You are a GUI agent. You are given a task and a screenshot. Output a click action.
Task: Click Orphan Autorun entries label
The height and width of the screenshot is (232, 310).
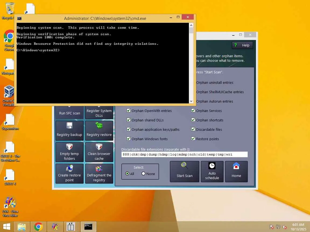pyautogui.click(x=214, y=102)
